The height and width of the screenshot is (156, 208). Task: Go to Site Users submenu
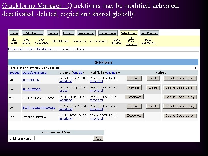[26, 41]
